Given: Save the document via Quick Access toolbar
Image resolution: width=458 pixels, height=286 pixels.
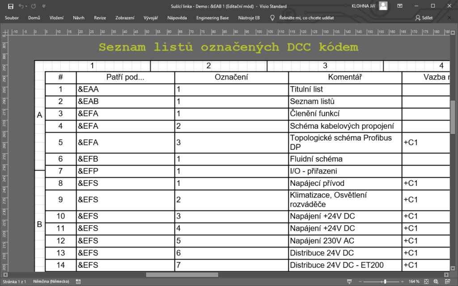Looking at the screenshot, I should click(11, 6).
